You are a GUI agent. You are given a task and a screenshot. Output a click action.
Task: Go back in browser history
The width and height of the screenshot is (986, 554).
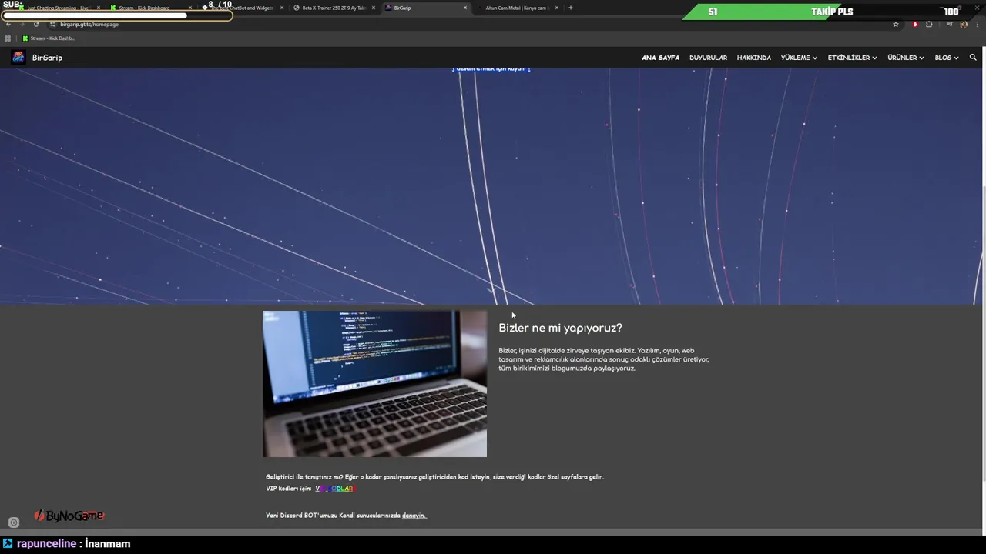[x=8, y=24]
